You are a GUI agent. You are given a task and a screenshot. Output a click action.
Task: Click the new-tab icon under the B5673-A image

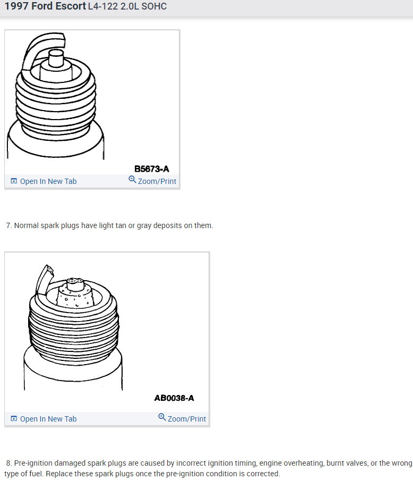point(14,181)
